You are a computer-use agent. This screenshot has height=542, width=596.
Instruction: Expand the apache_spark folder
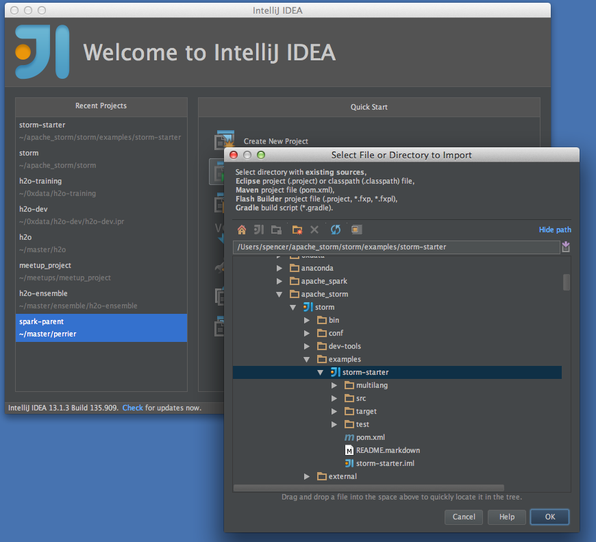280,281
